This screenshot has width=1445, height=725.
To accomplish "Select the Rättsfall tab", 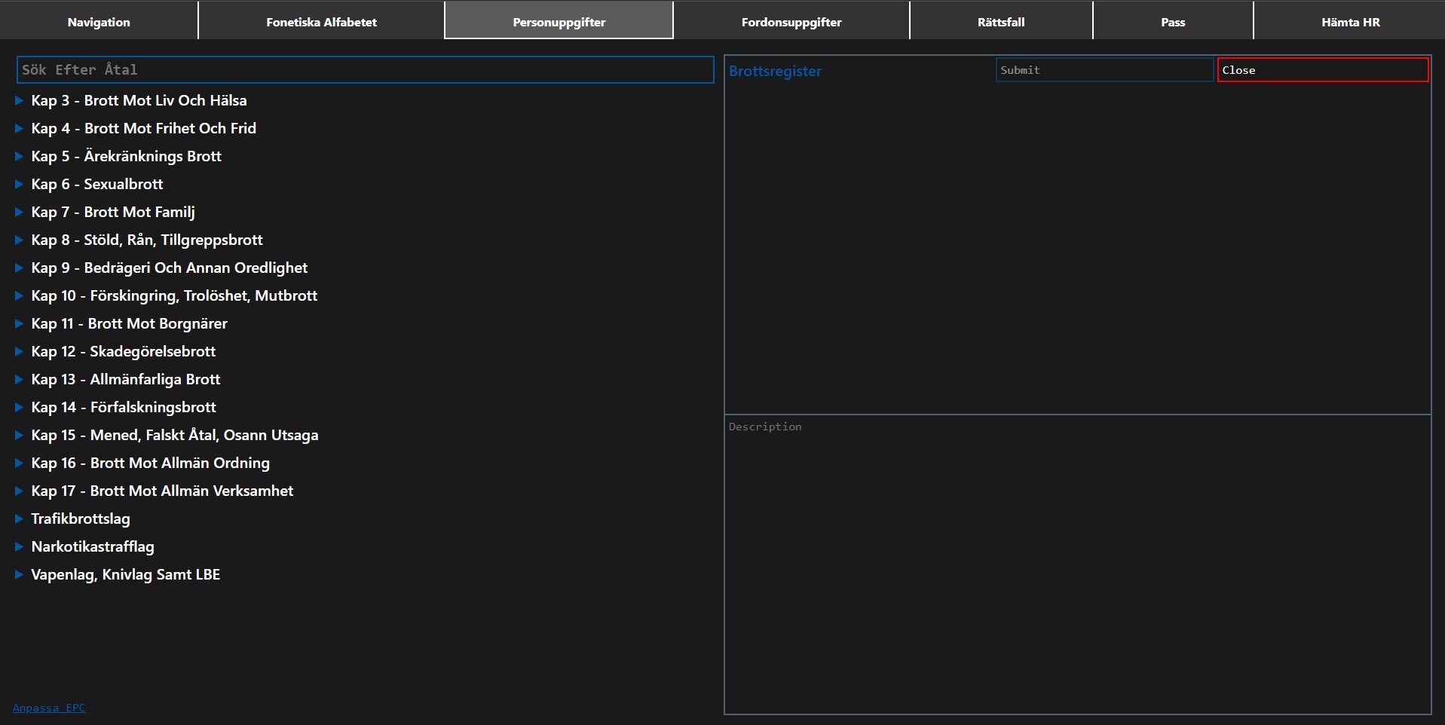I will 1000,22.
